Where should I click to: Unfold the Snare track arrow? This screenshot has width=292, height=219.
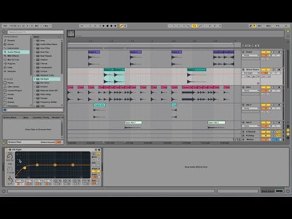click(x=243, y=52)
